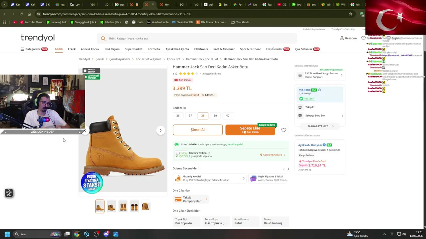426x239 pixels.
Task: Open the Windows Start menu
Action: [x=7, y=234]
